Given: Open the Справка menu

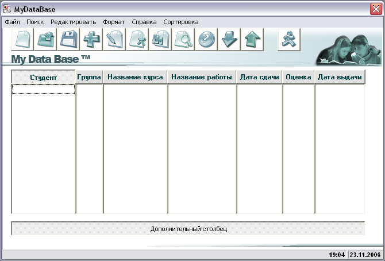Looking at the screenshot, I should (x=144, y=22).
